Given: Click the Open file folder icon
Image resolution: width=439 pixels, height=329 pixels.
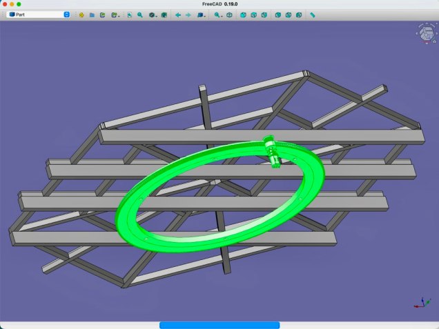Looking at the screenshot, I should pos(92,14).
